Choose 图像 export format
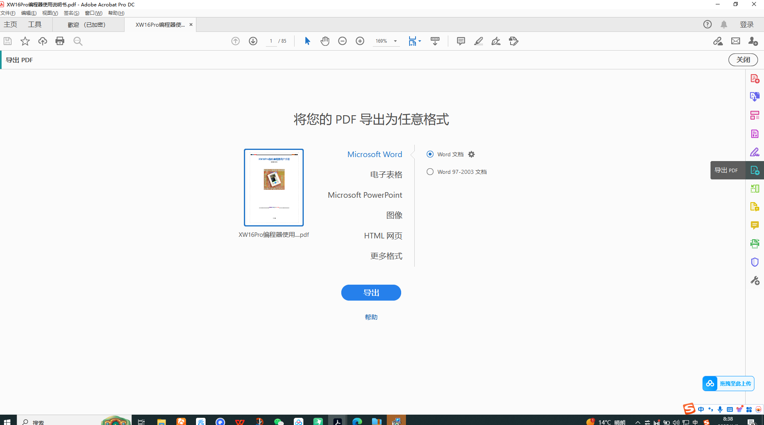Screen dimensions: 764x425 pos(394,215)
